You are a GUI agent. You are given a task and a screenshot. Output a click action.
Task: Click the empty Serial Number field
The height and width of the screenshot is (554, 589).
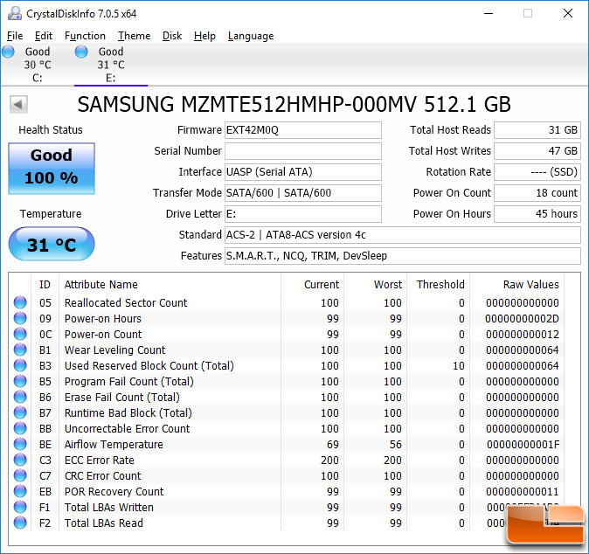tap(303, 151)
